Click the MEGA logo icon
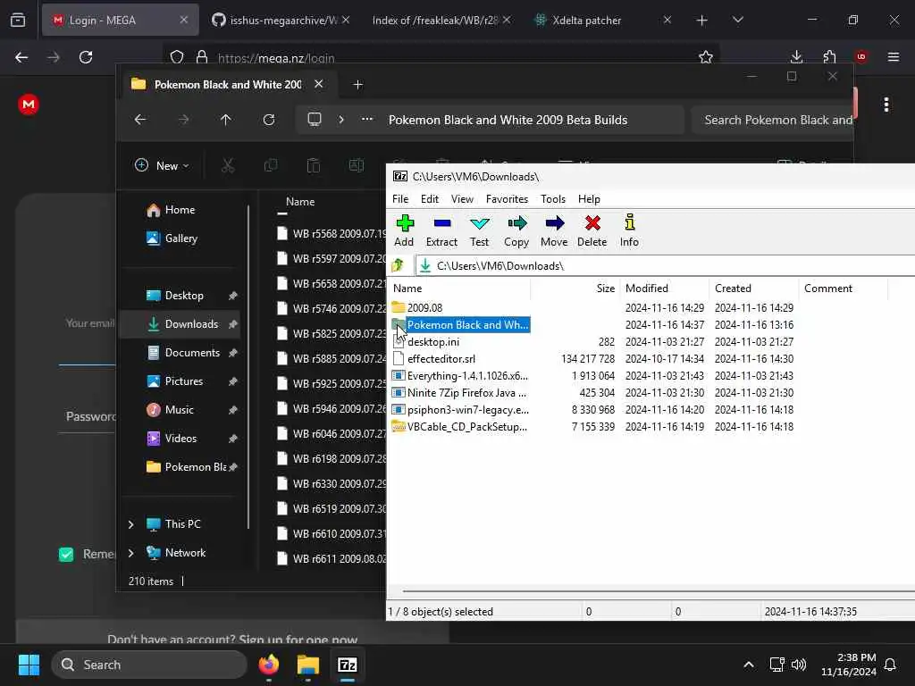The image size is (915, 686). tap(29, 105)
